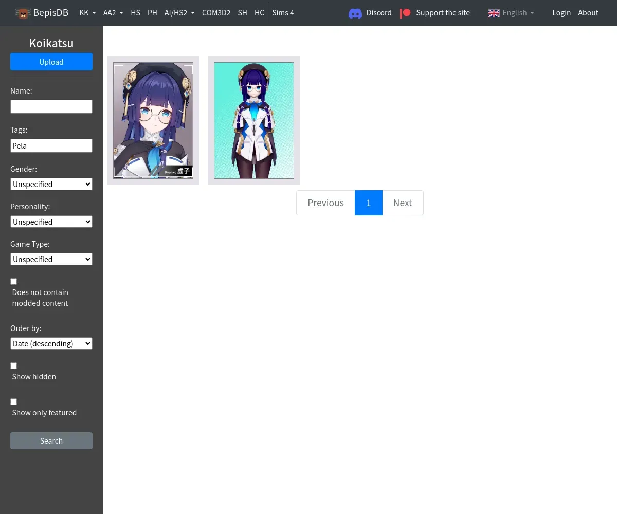Click the BepisDB bear logo icon
This screenshot has width=617, height=514.
point(23,13)
